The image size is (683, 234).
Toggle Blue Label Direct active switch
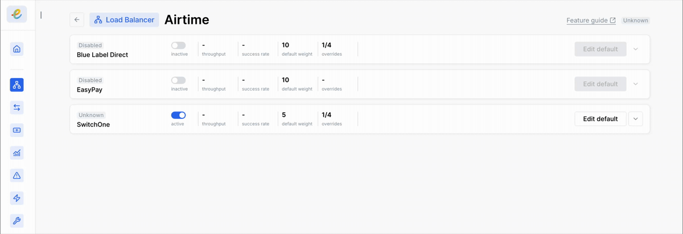[178, 46]
